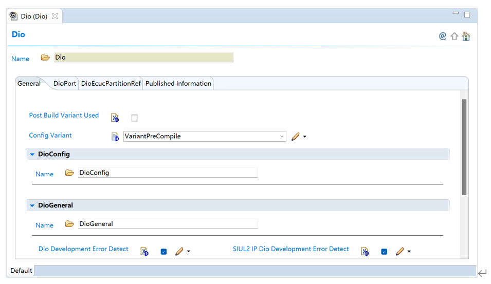
Task: Click icon next to Post Build Variant Used
Action: 115,118
